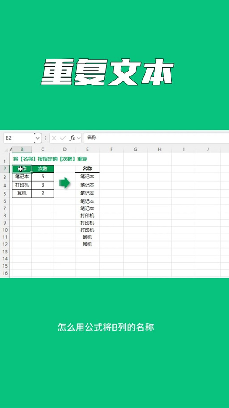Select column C header
This screenshot has height=408, width=229.
pos(42,149)
